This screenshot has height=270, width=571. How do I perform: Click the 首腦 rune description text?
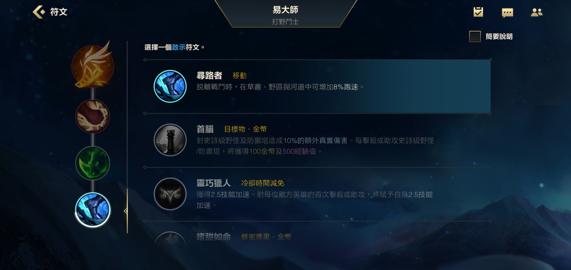click(315, 146)
